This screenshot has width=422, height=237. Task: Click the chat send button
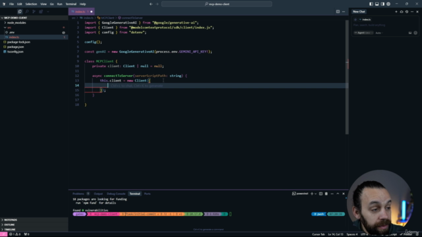415,33
